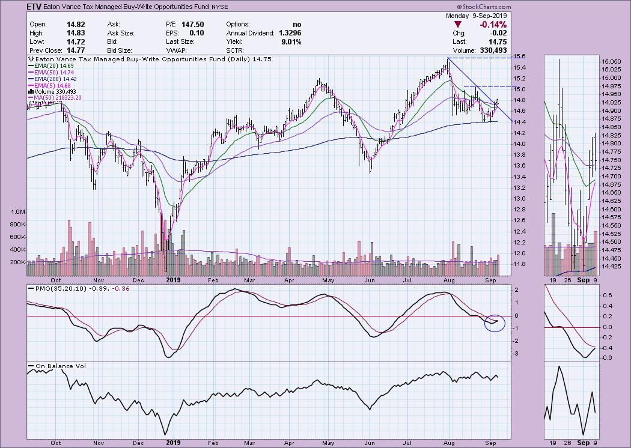
Task: Click the 400K volume axis label
Action: pyautogui.click(x=19, y=249)
